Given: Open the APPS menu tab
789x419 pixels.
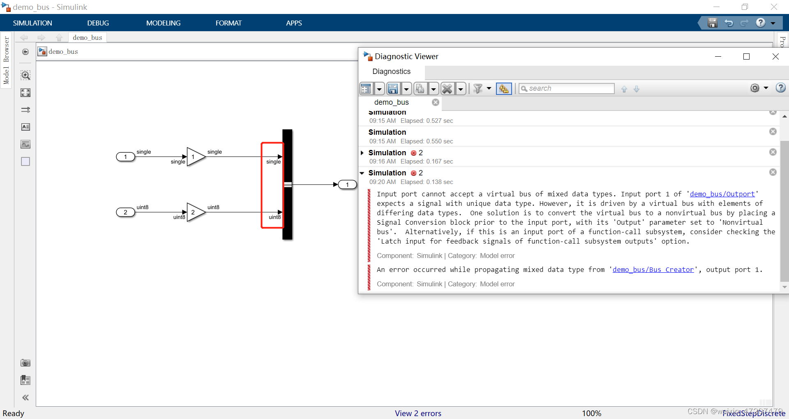Looking at the screenshot, I should click(x=294, y=23).
